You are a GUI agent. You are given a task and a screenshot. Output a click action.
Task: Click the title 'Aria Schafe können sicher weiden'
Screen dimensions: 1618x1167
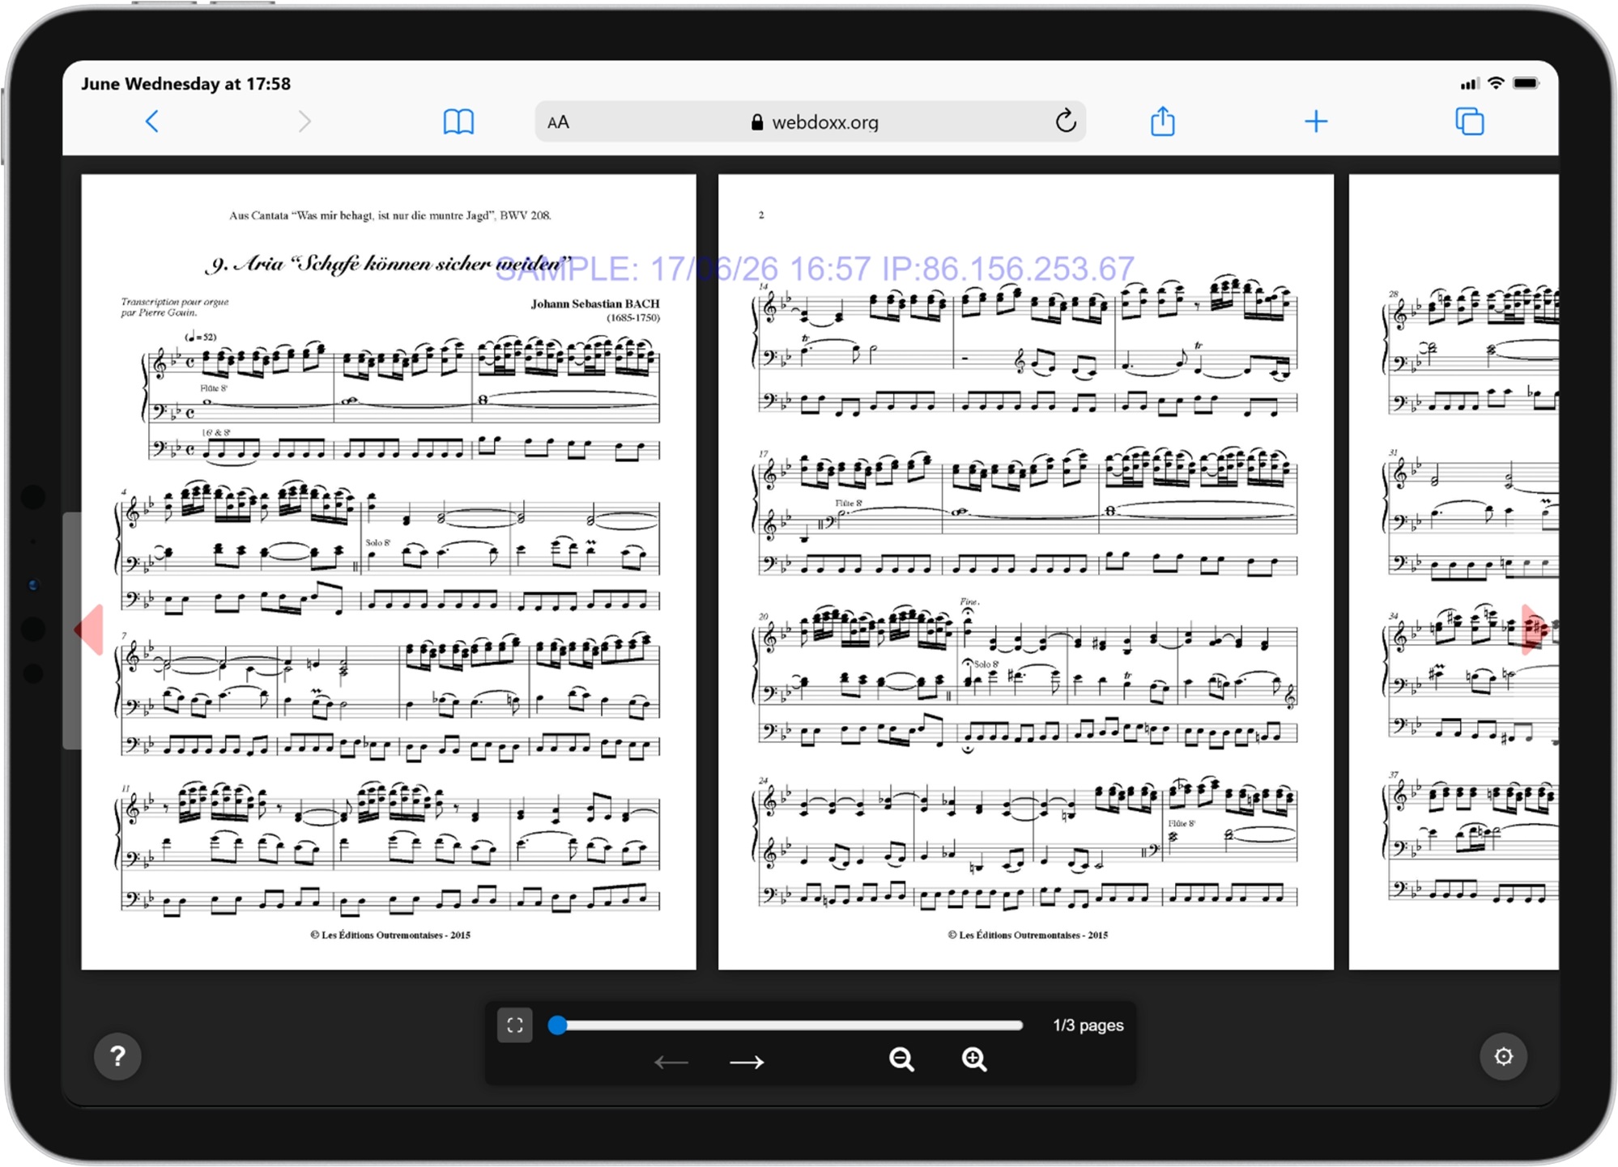coord(387,264)
